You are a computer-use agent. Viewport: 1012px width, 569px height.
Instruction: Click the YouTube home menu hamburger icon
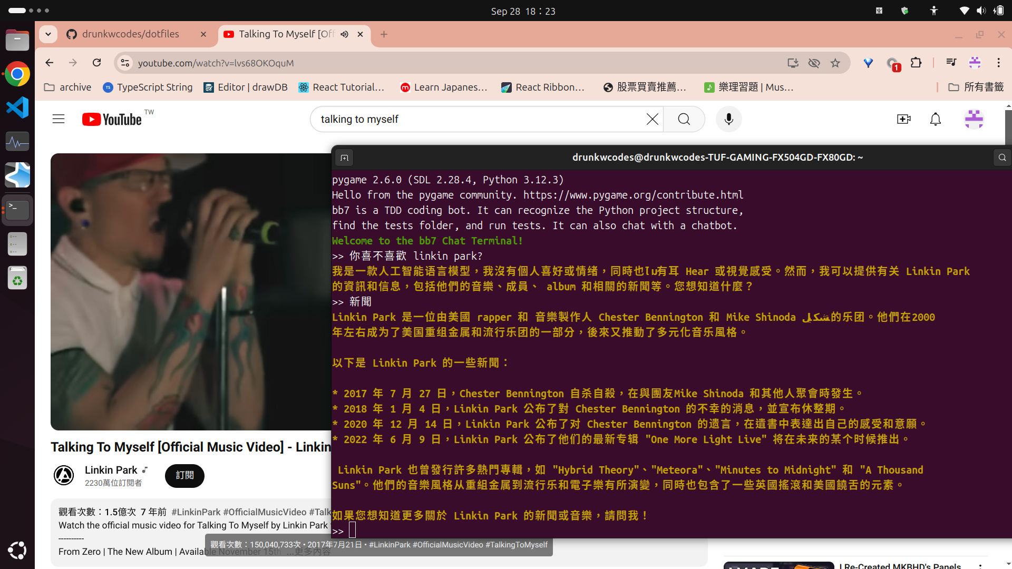(59, 119)
